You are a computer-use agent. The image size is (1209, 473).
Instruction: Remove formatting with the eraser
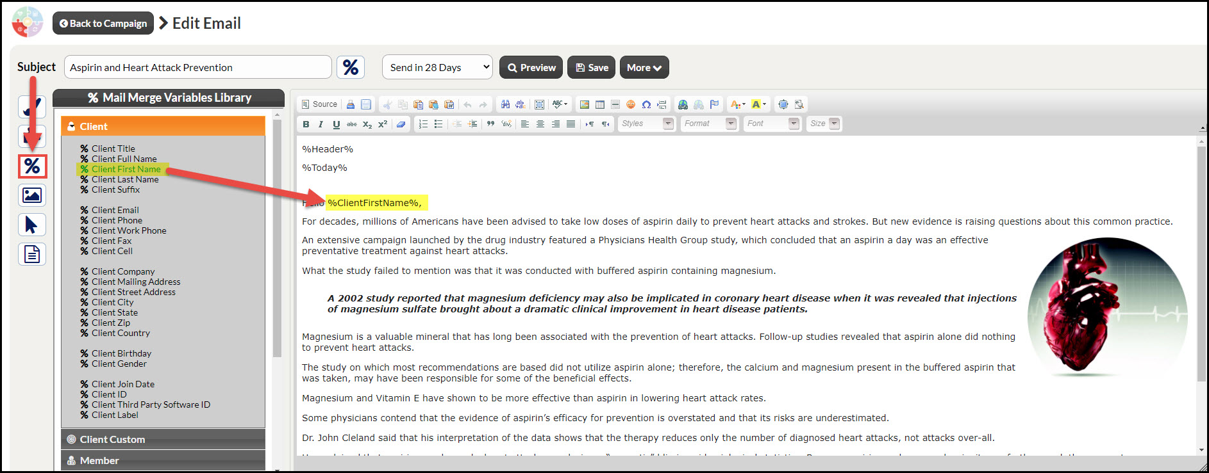coord(401,124)
